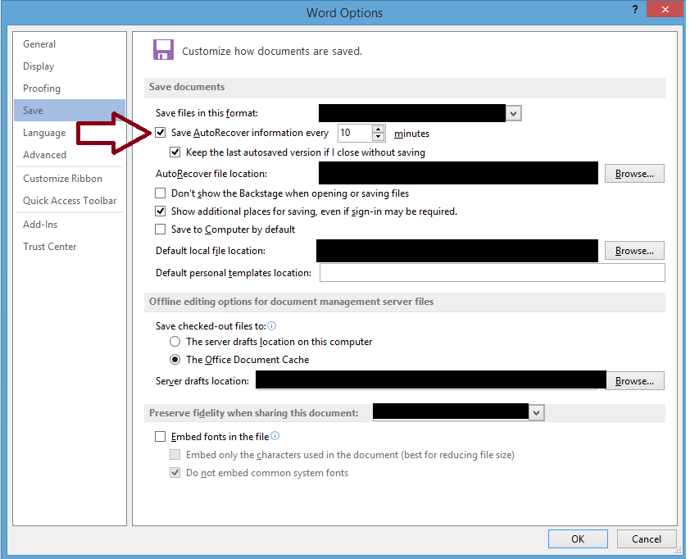Screen dimensions: 690x559
Task: Toggle Show additional places for saving
Action: [x=160, y=211]
